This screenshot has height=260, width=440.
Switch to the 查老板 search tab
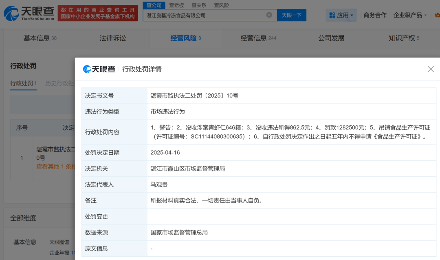pyautogui.click(x=177, y=5)
